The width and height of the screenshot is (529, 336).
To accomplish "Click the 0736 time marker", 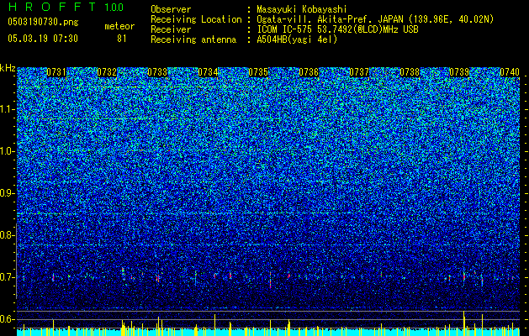I will pyautogui.click(x=309, y=72).
